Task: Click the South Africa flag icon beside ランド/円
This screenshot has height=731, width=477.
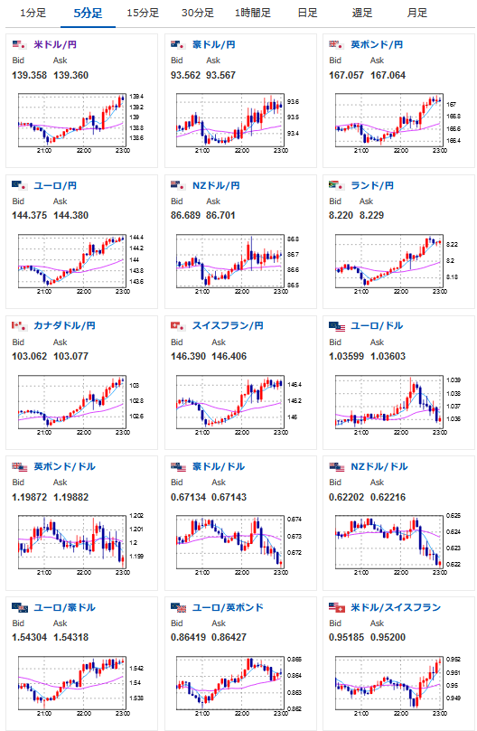Action: [x=336, y=185]
